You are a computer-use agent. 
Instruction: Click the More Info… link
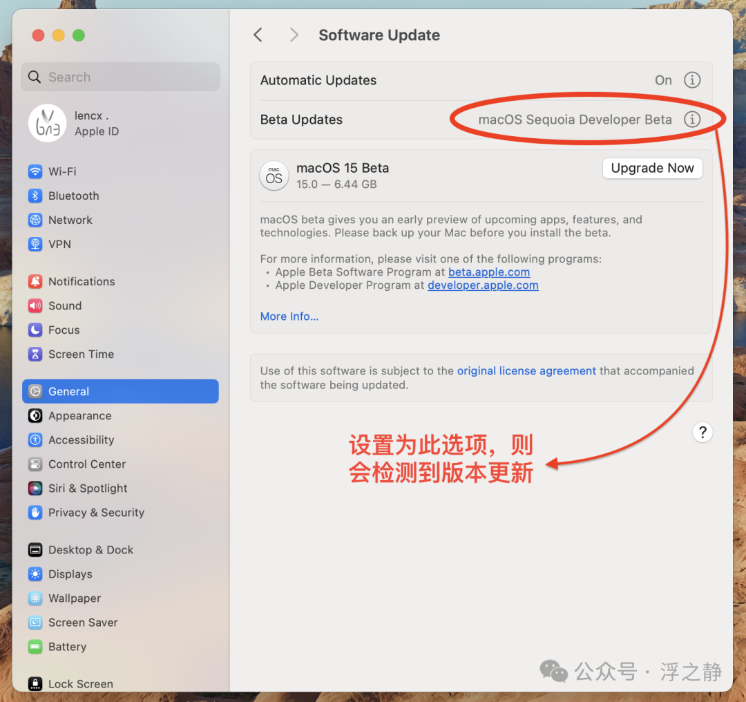pos(289,316)
